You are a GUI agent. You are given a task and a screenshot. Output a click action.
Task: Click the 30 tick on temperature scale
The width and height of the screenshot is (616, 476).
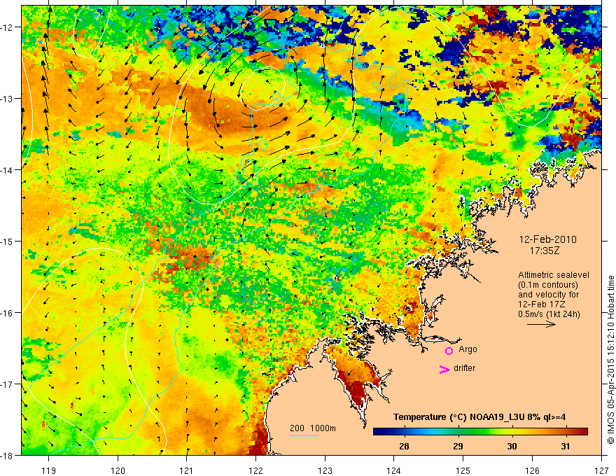click(x=512, y=446)
